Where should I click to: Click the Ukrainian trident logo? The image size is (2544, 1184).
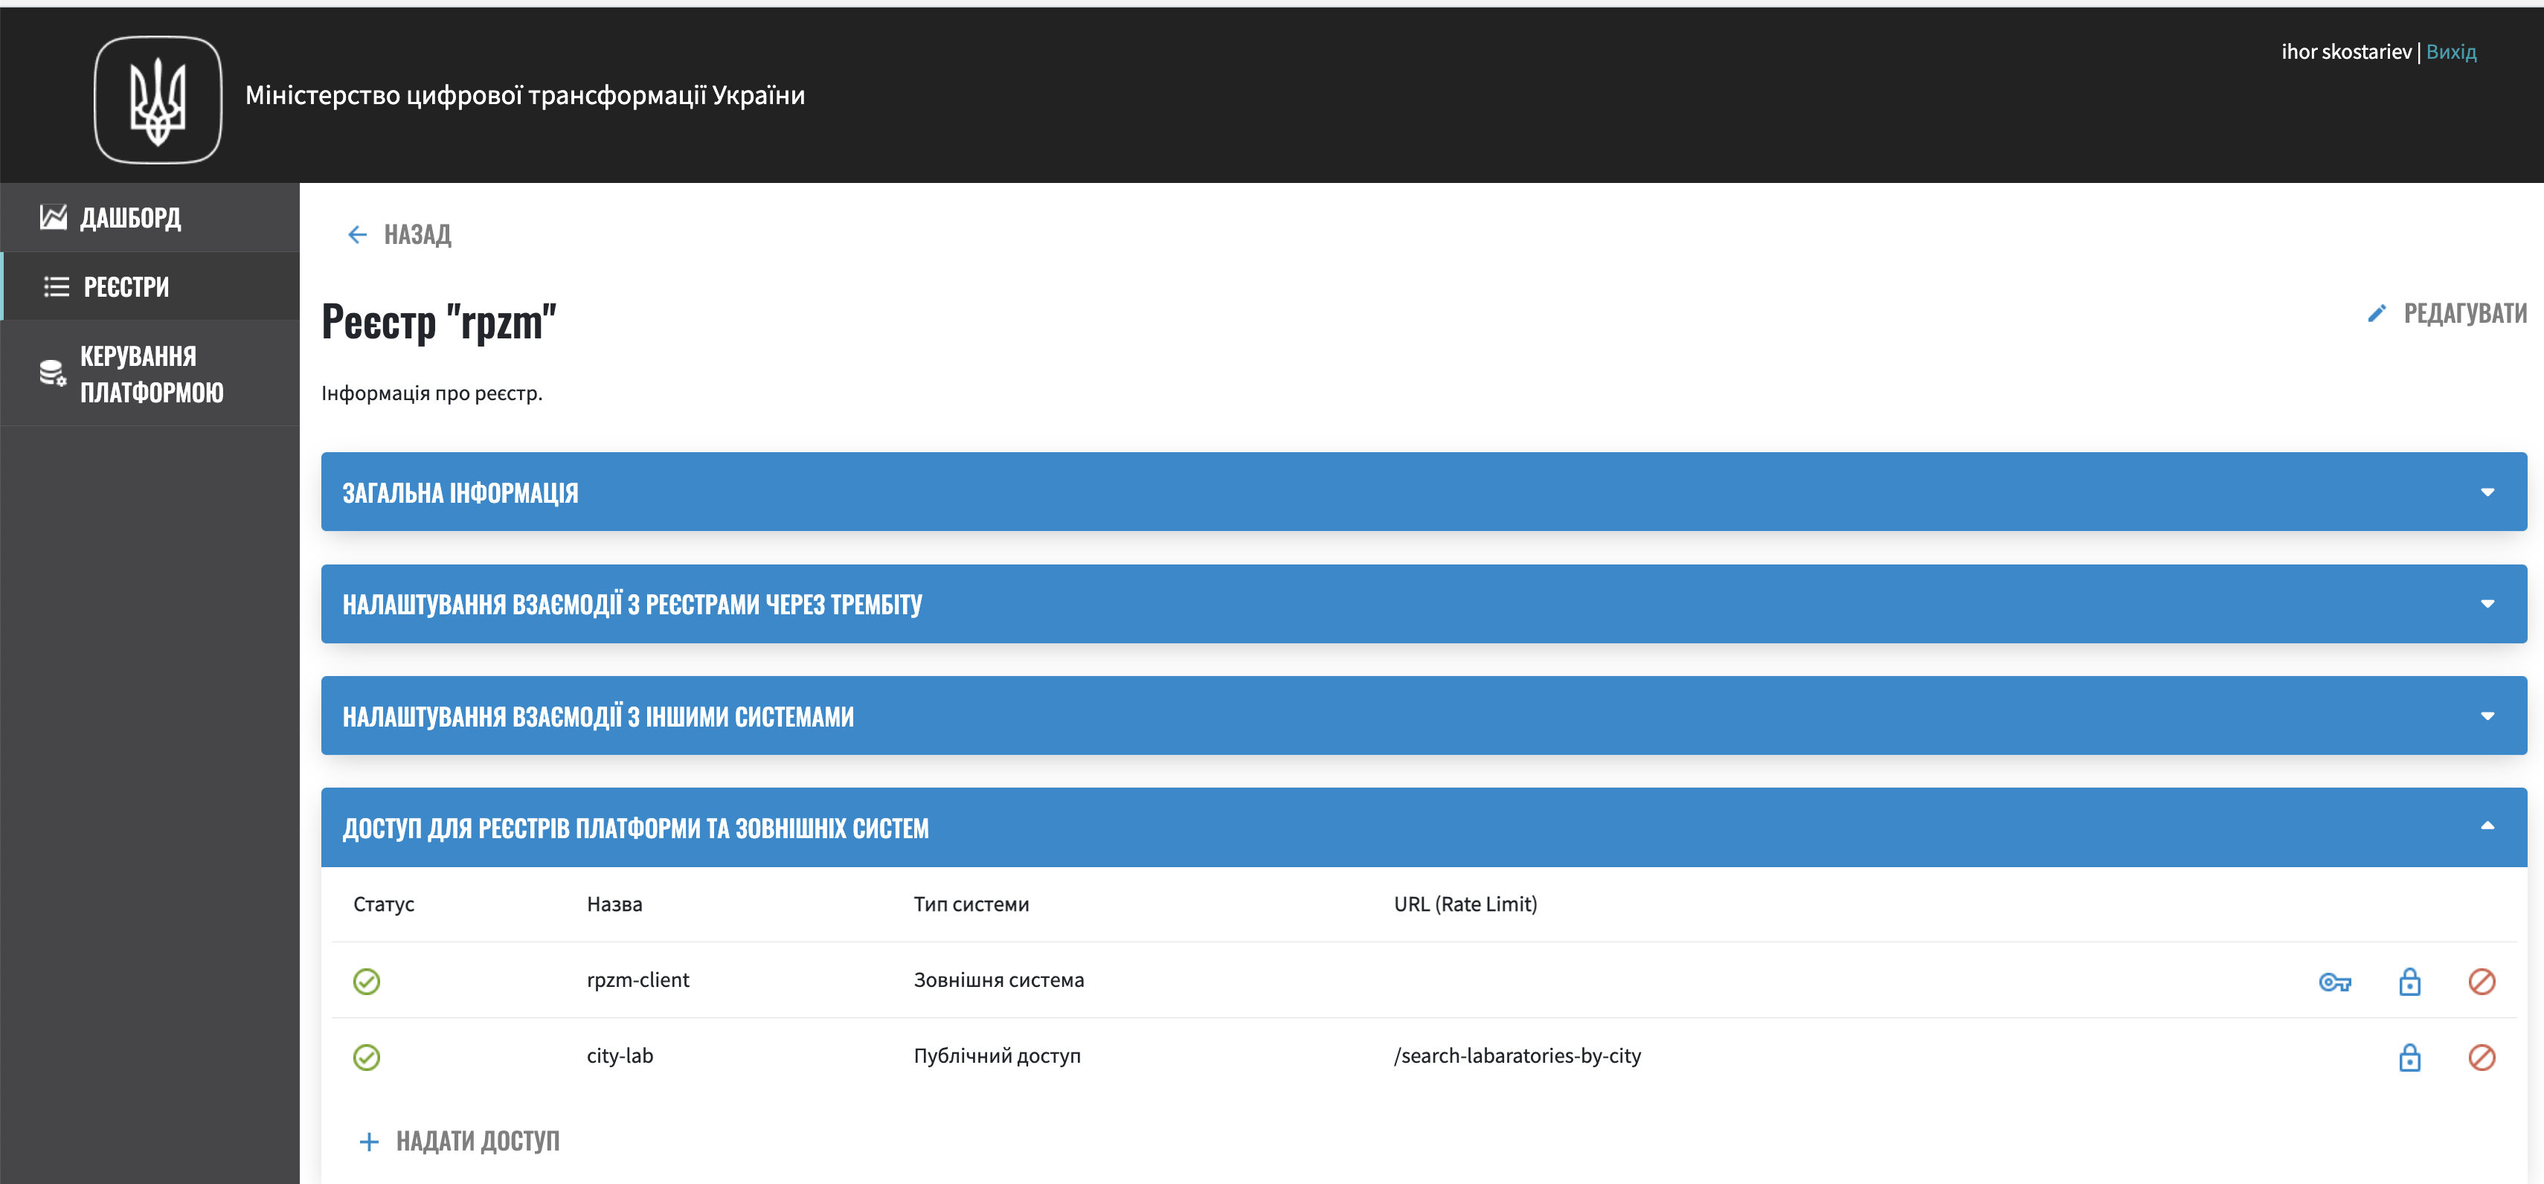click(x=158, y=100)
